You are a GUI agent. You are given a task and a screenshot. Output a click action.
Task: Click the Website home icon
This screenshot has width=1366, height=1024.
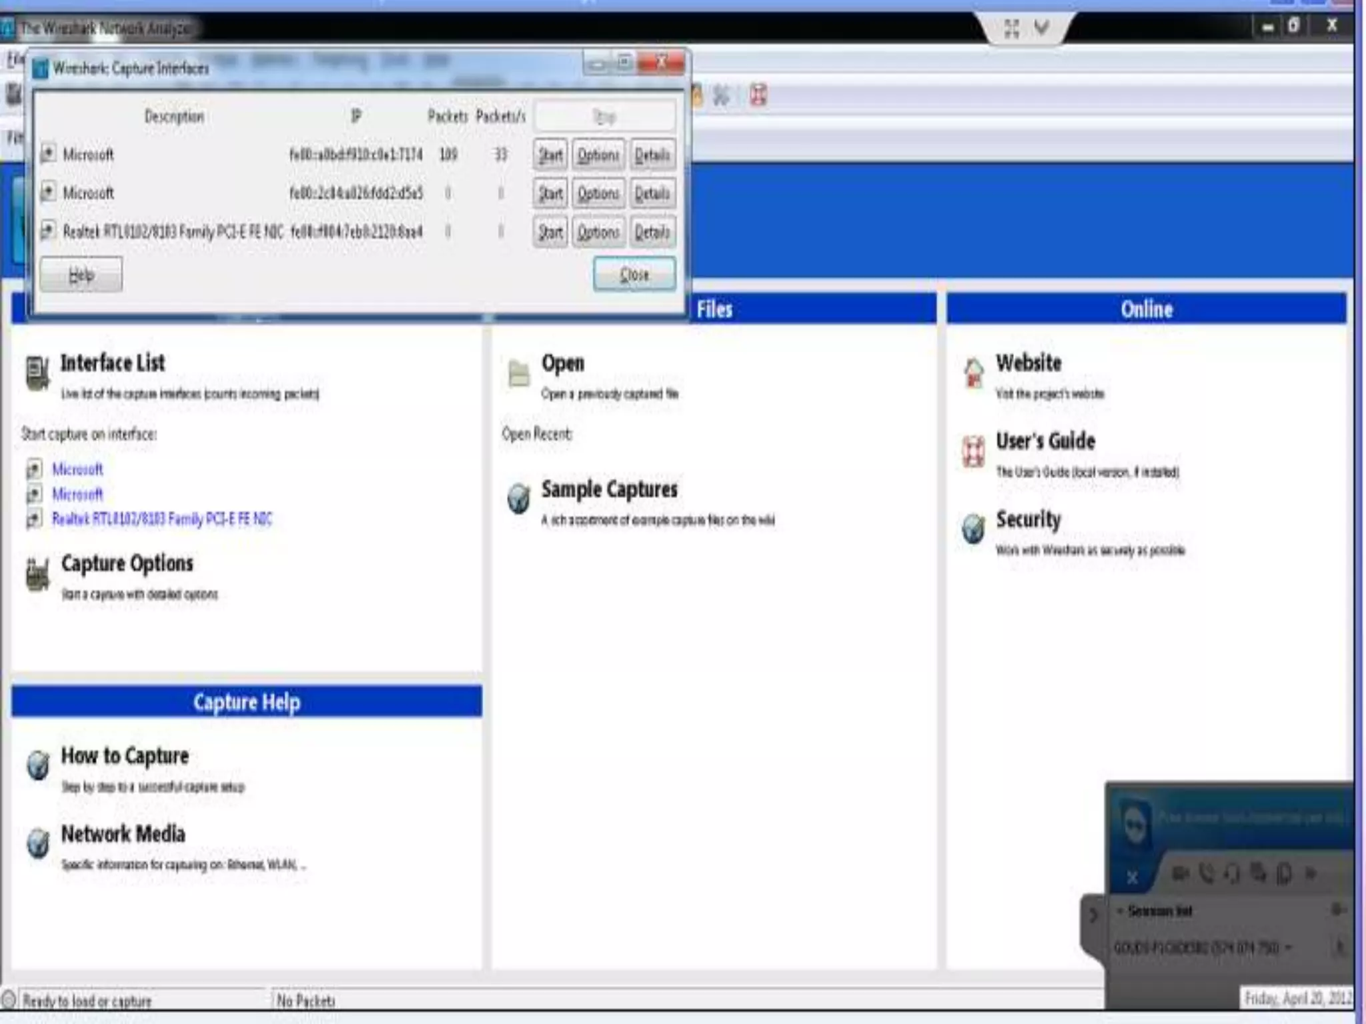coord(973,372)
